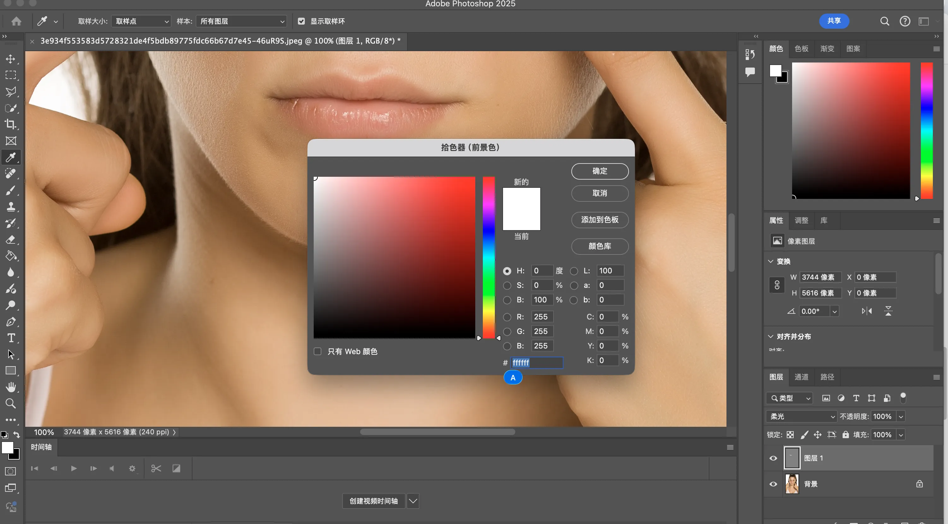Click the 确定 button
Viewport: 948px width, 524px height.
coord(600,171)
